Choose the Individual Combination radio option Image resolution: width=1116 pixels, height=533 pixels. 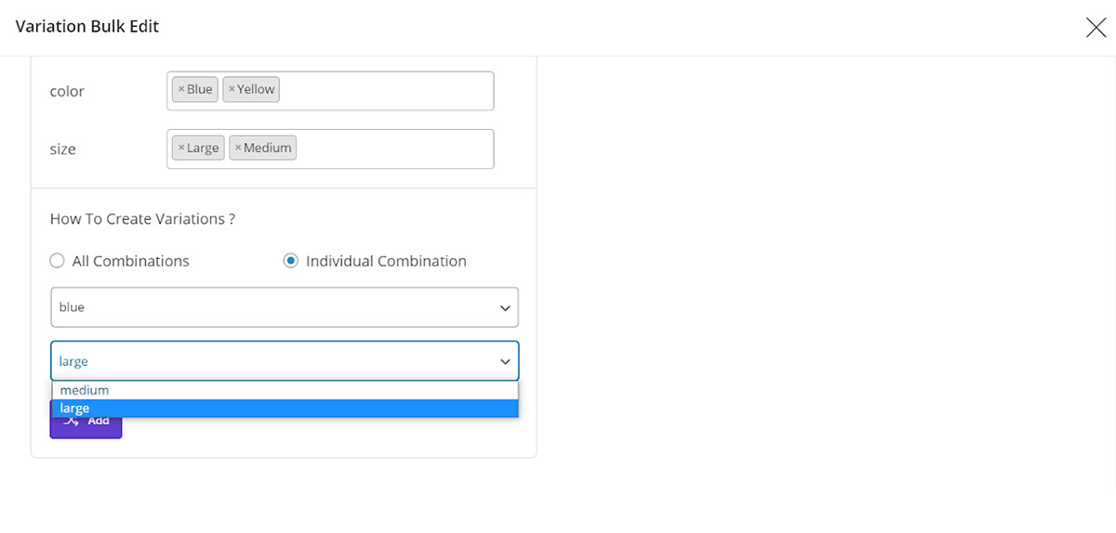[291, 261]
